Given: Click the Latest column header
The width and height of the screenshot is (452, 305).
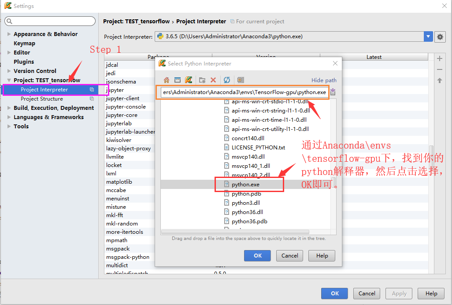Looking at the screenshot, I should pos(374,57).
